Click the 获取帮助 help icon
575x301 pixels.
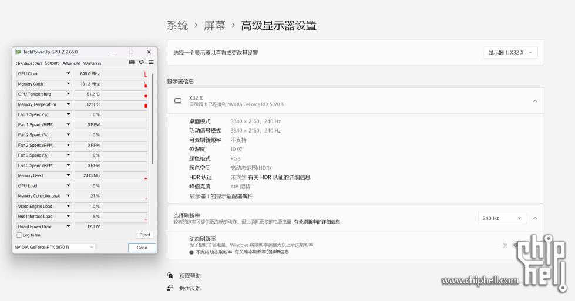point(170,275)
